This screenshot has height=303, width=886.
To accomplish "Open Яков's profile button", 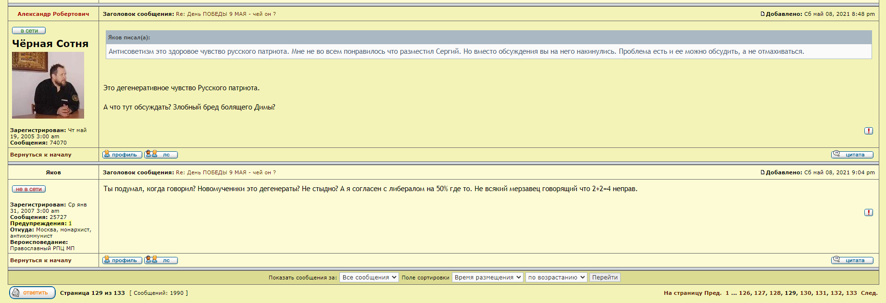I will click(x=122, y=260).
